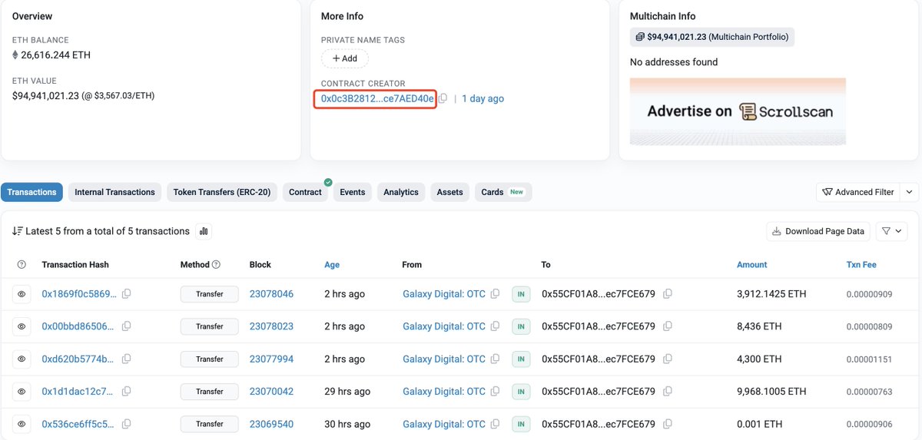922x440 pixels.
Task: Copy Galaxy Digital: OTC address in block 23078023 row
Action: click(496, 326)
